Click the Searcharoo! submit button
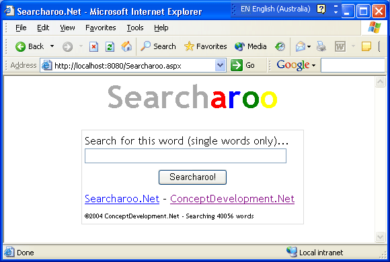The image size is (390, 262). pos(192,177)
